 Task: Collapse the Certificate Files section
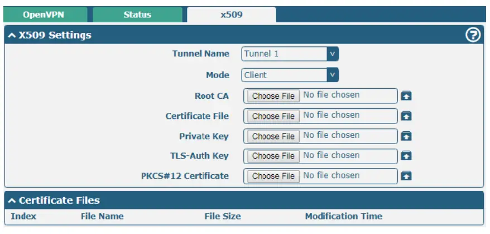click(x=12, y=200)
